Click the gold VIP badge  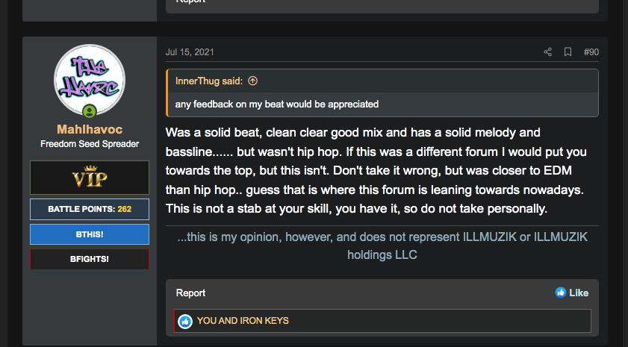90,178
